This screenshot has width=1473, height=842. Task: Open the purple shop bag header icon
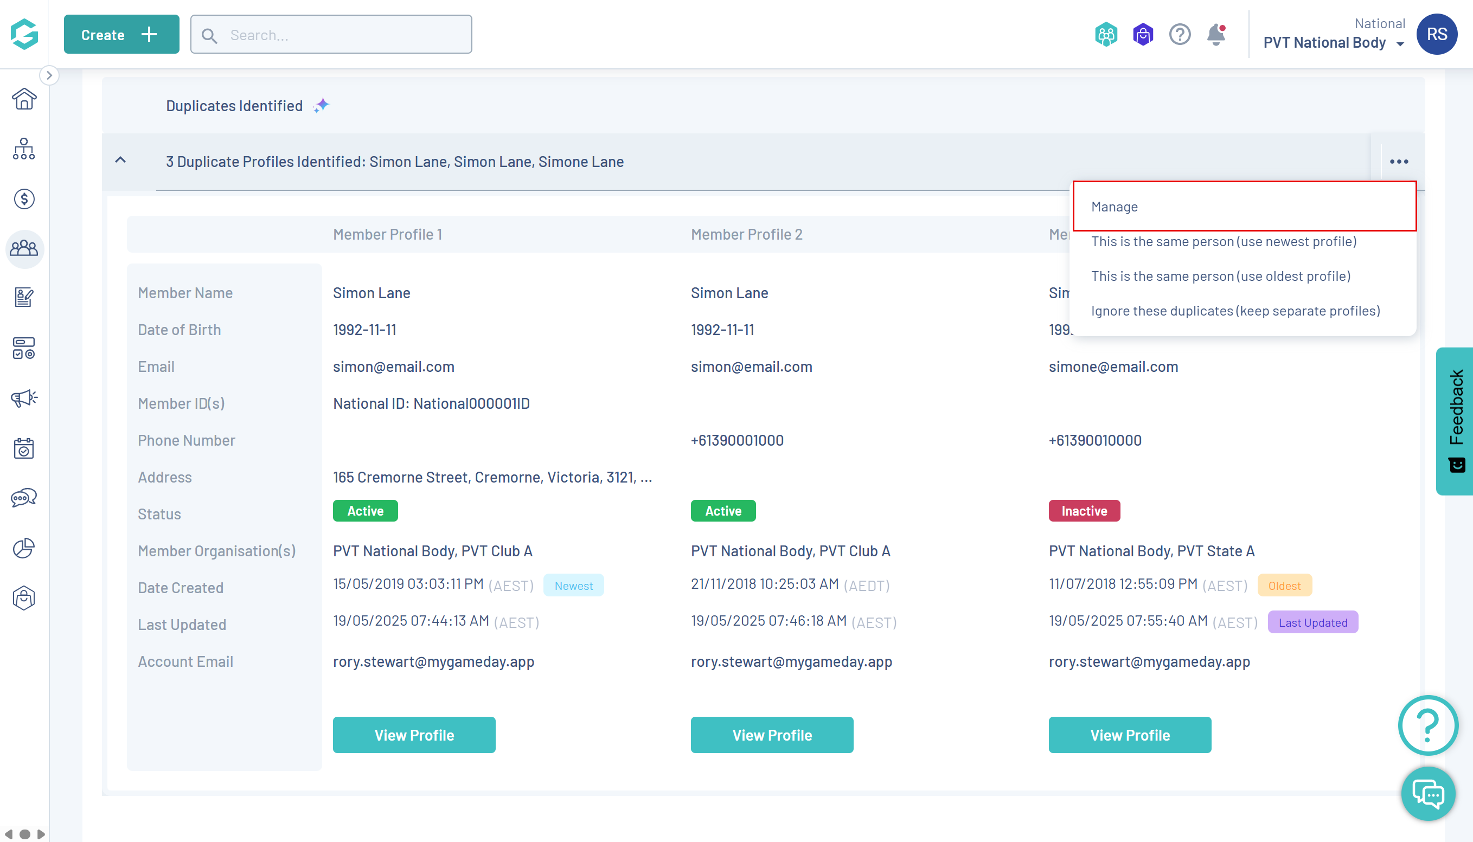(1143, 35)
